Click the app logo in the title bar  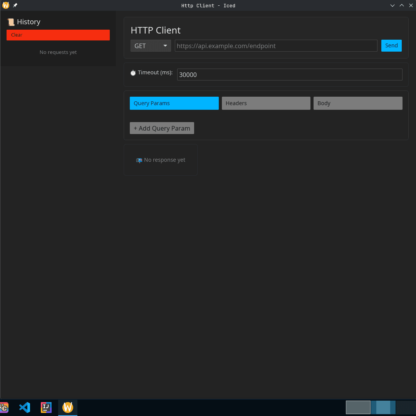coord(5,5)
